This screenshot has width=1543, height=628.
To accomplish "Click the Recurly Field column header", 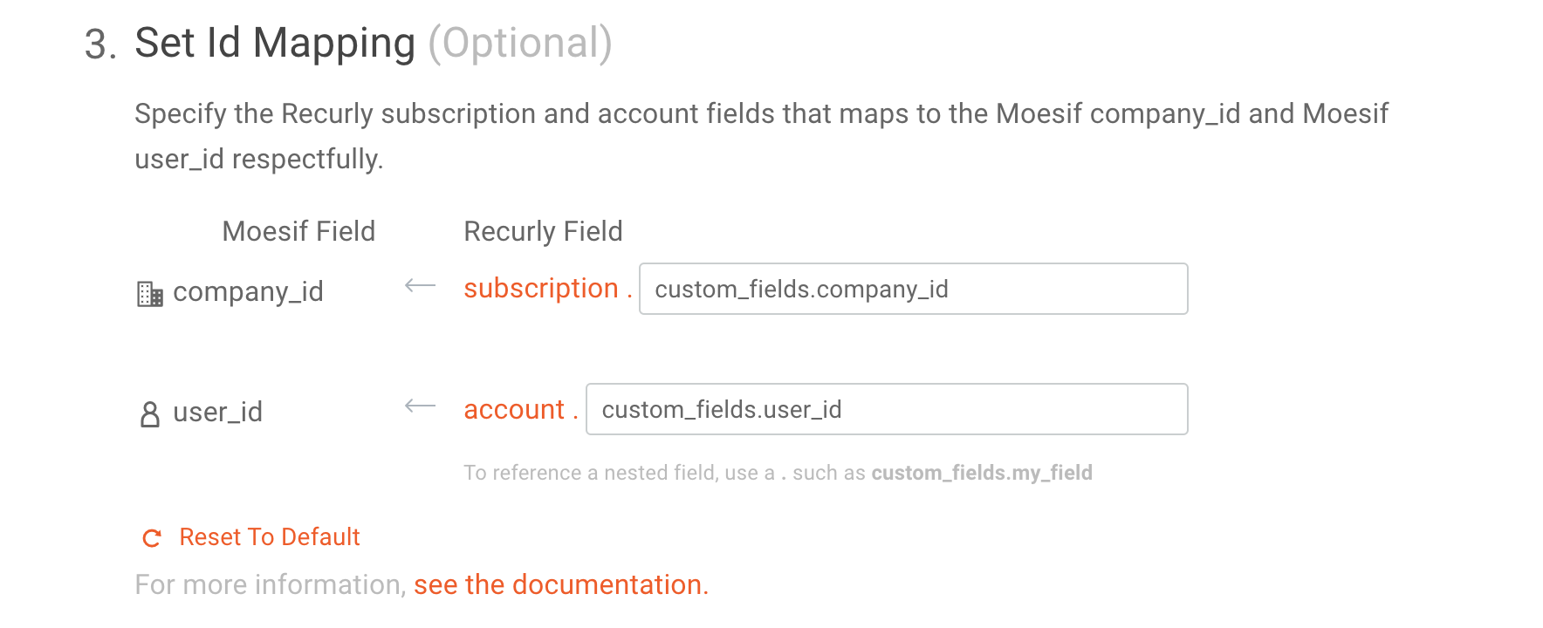I will click(543, 231).
